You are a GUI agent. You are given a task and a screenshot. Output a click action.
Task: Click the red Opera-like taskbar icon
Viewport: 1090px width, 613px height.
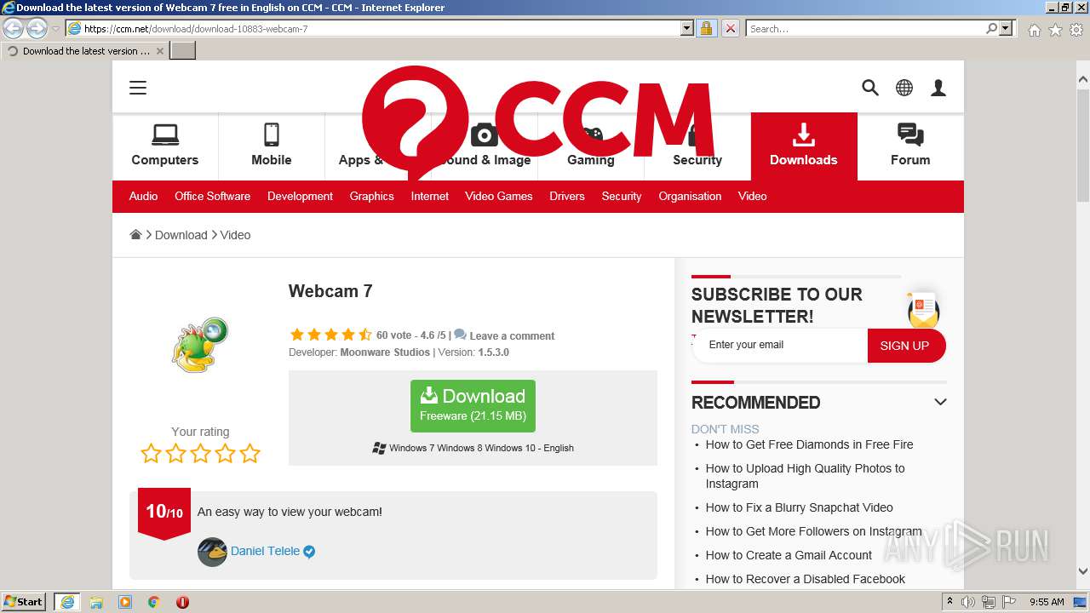tap(182, 602)
